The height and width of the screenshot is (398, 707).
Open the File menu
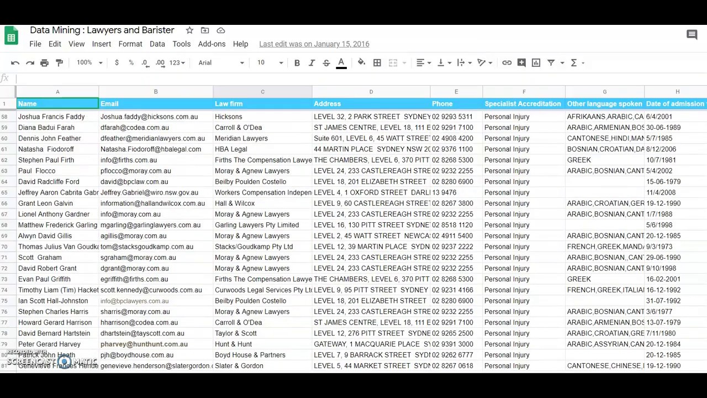[35, 44]
